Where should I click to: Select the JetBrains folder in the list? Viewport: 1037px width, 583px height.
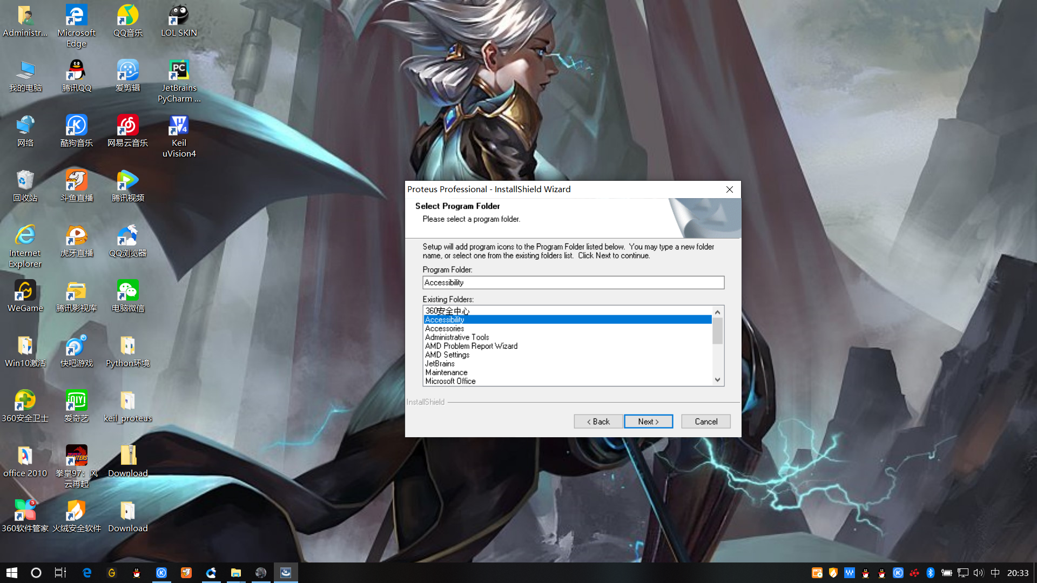440,364
